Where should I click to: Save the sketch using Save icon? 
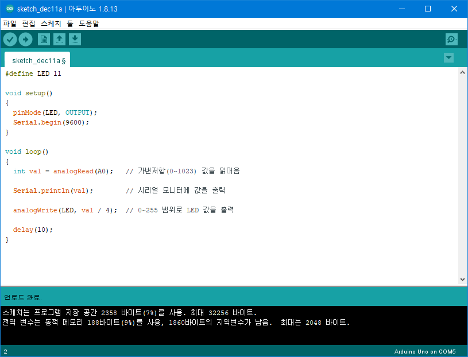[75, 40]
